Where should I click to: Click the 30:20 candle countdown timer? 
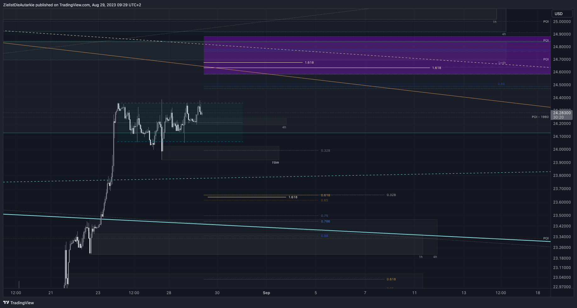[558, 117]
